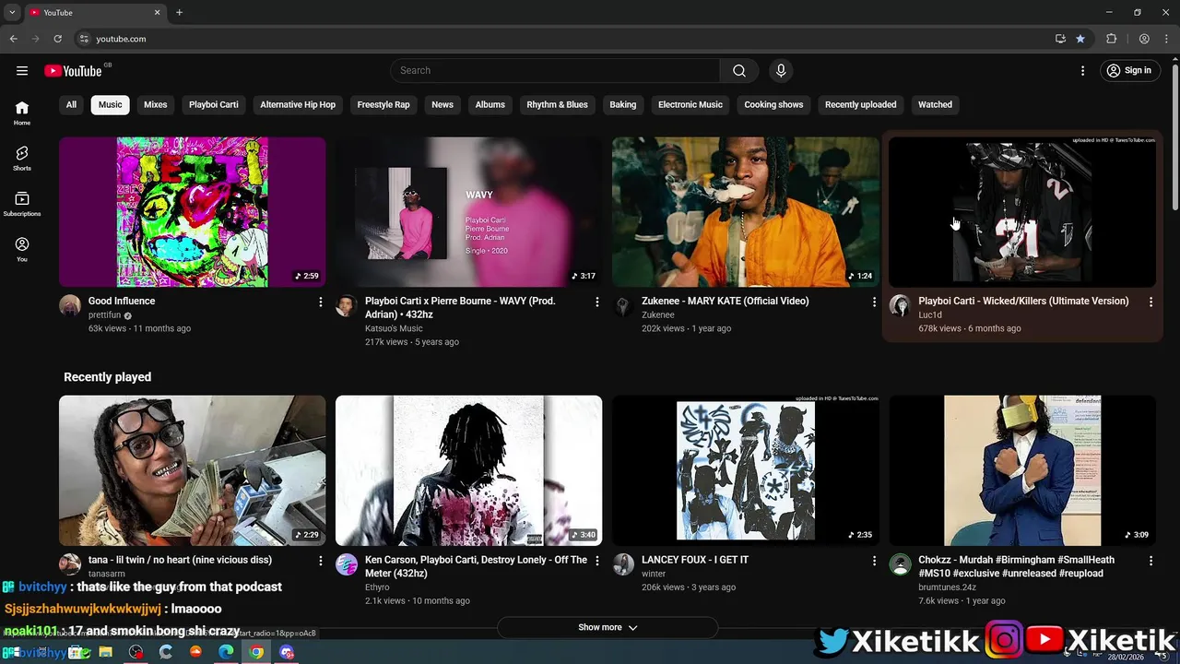Open the LANCEY FOUX I GET IT thumbnail
The image size is (1180, 664).
click(746, 470)
